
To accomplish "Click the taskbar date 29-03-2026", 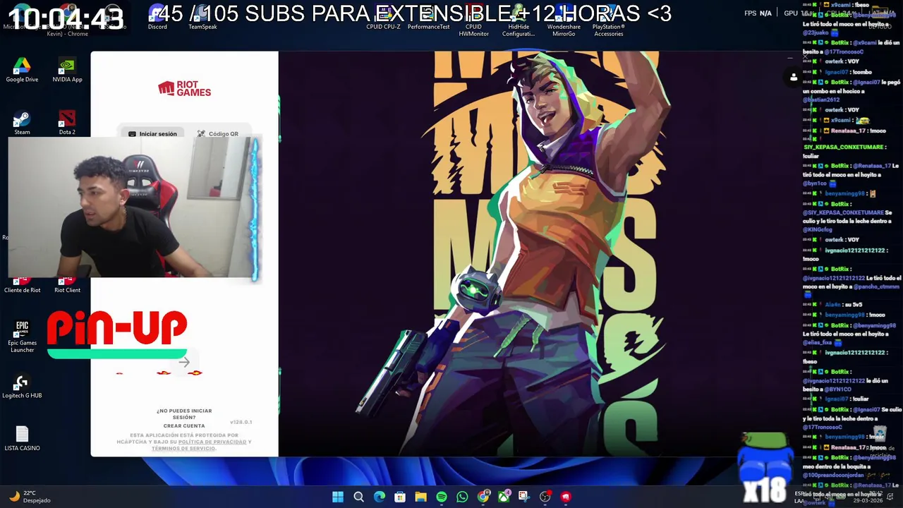I will [867, 500].
